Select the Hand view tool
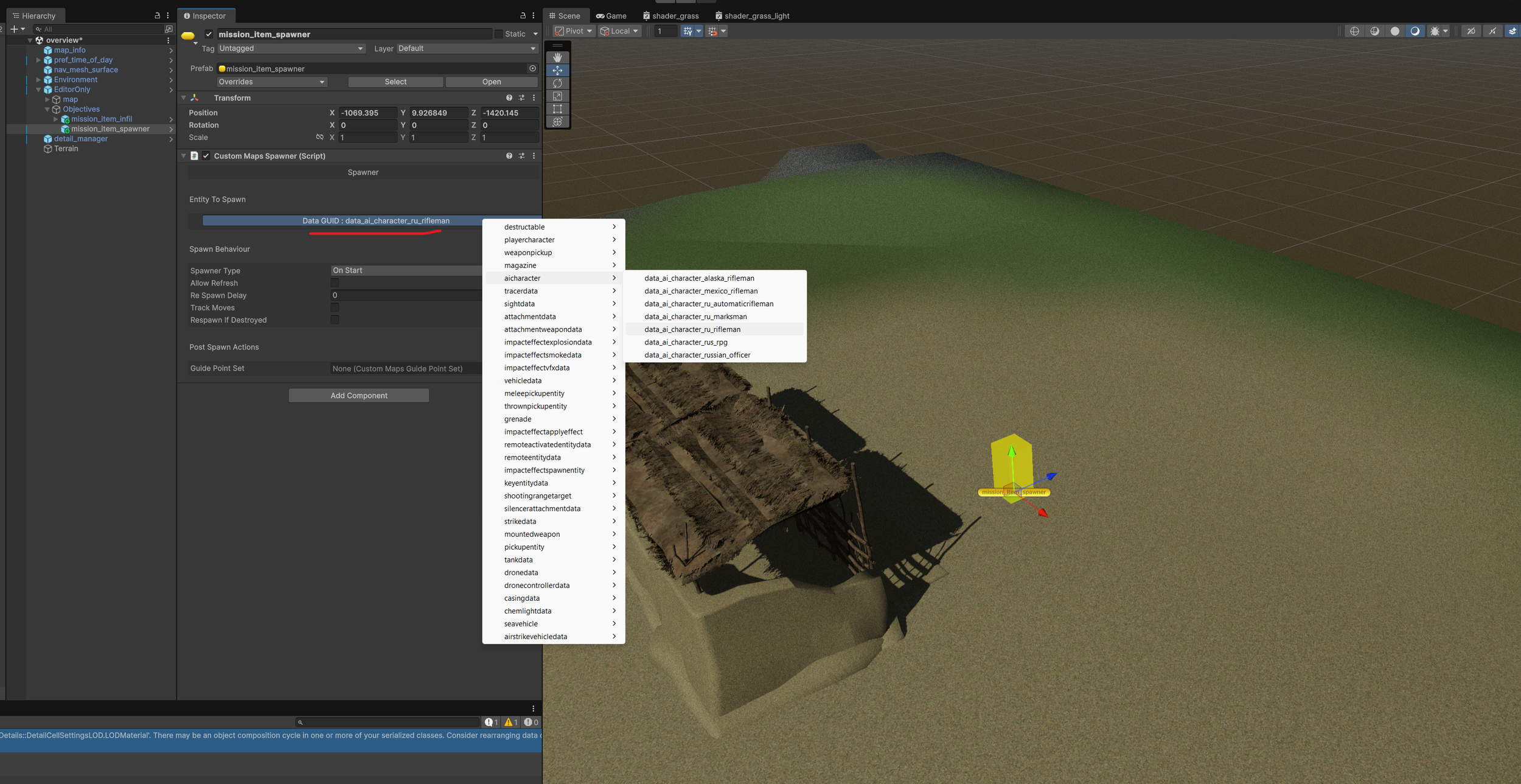This screenshot has width=1521, height=784. point(557,57)
